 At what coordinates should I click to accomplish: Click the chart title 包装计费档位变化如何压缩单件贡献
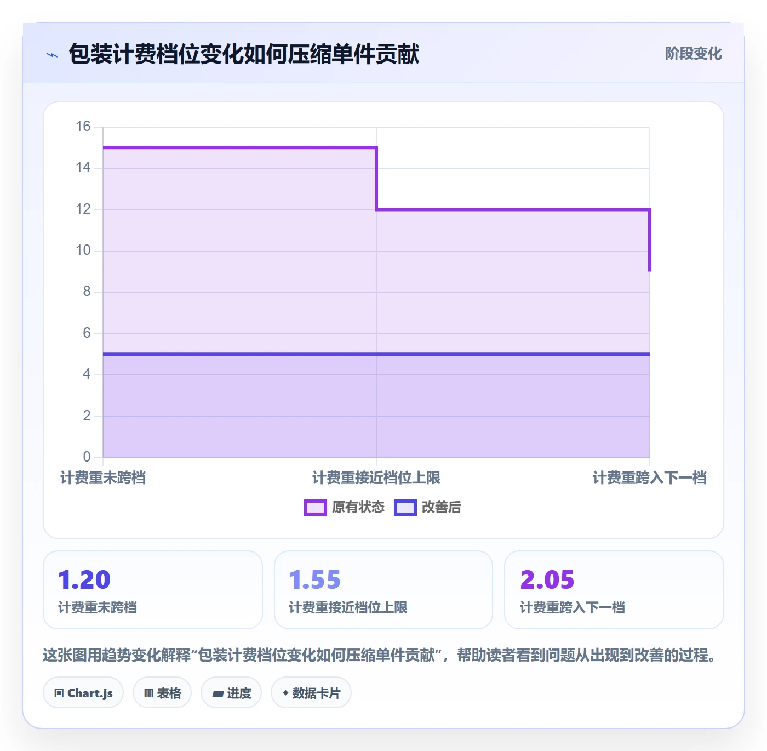(244, 54)
